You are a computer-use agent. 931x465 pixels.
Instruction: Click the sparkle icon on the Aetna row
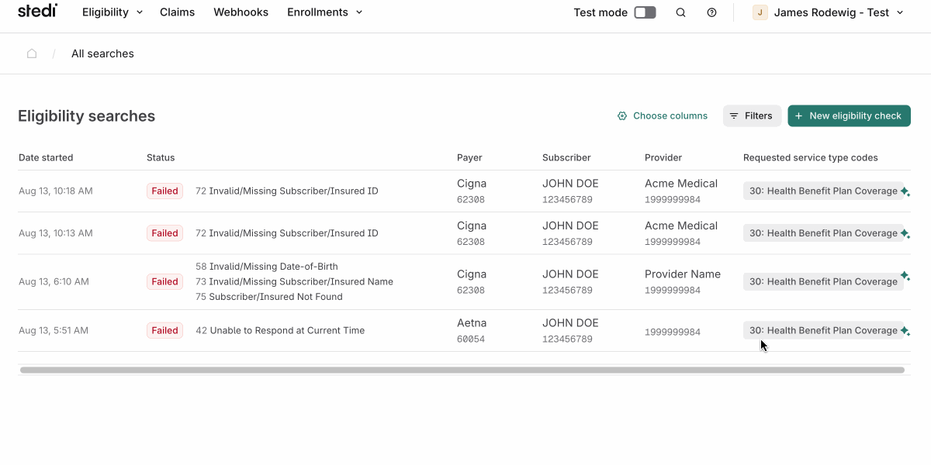click(x=906, y=330)
